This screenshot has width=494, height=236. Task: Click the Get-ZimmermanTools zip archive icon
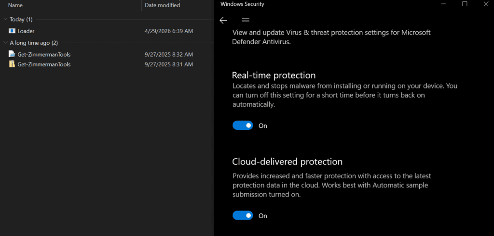[12, 64]
